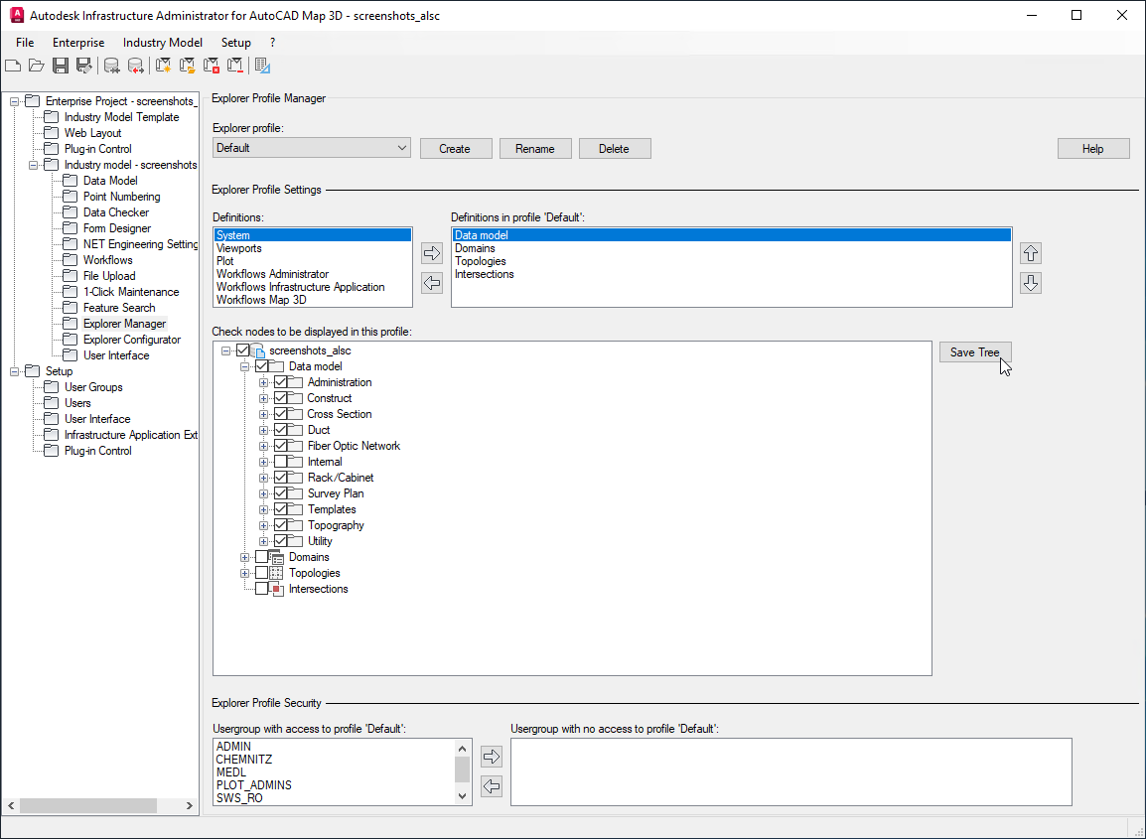
Task: Click the left arrow to remove definition from profile
Action: coord(432,283)
